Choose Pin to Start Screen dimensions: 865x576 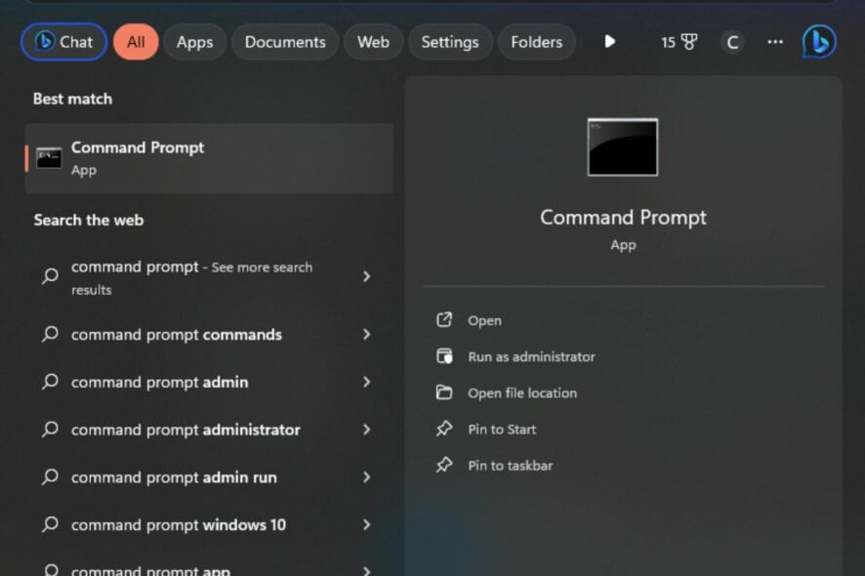pos(502,430)
